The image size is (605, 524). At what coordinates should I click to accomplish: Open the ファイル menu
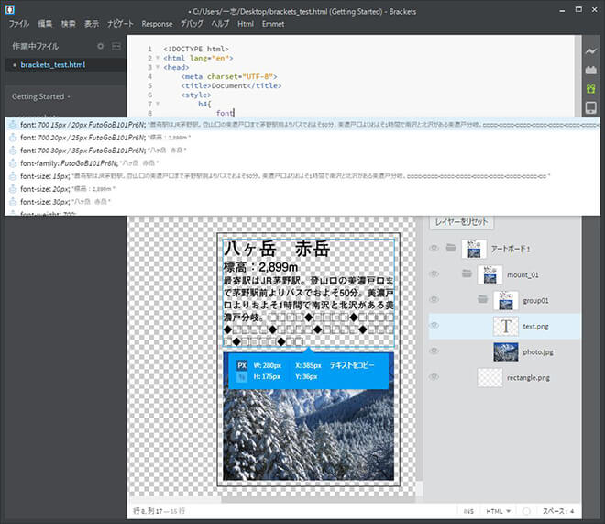tap(19, 24)
